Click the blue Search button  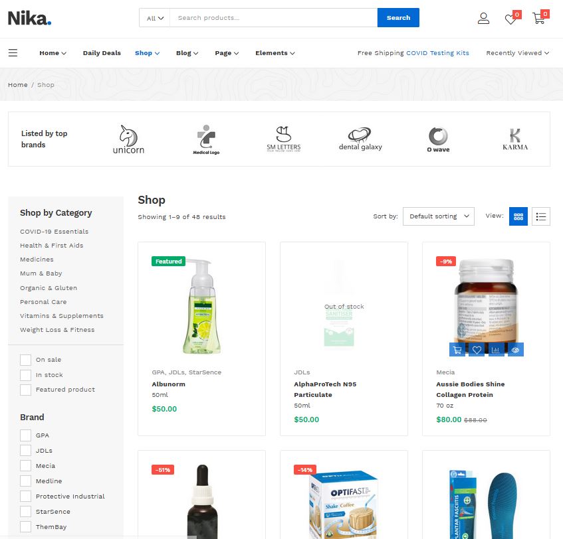(x=398, y=17)
